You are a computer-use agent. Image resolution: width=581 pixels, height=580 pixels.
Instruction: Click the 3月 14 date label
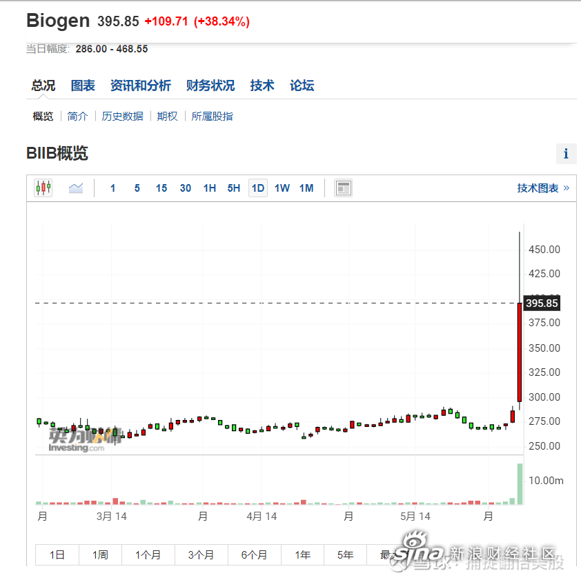pyautogui.click(x=112, y=517)
